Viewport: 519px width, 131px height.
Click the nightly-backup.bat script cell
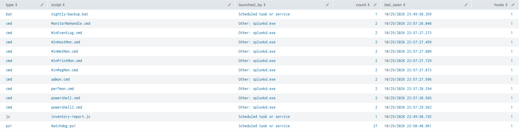[x=69, y=14]
